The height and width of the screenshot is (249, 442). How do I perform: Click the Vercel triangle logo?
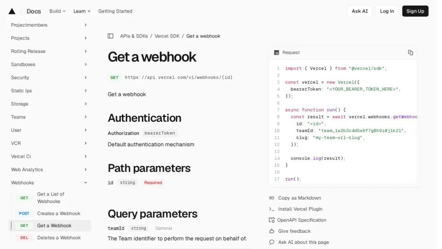tap(12, 11)
